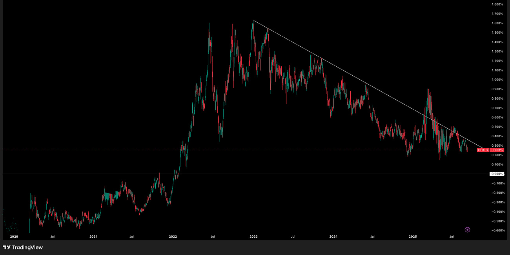Click the 2023 label on the time axis
Screen dimensions: 510x255
pos(253,237)
